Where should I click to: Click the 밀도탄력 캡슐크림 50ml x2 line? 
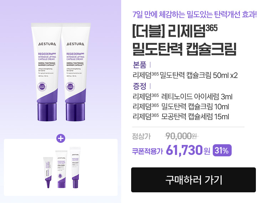[185, 75]
